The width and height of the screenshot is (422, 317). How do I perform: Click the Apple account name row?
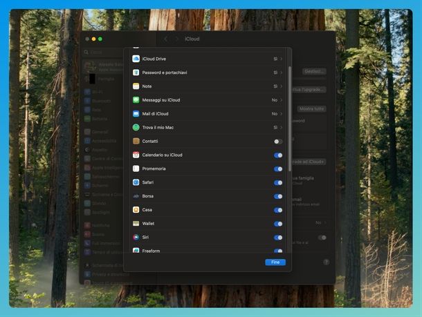[x=103, y=66]
